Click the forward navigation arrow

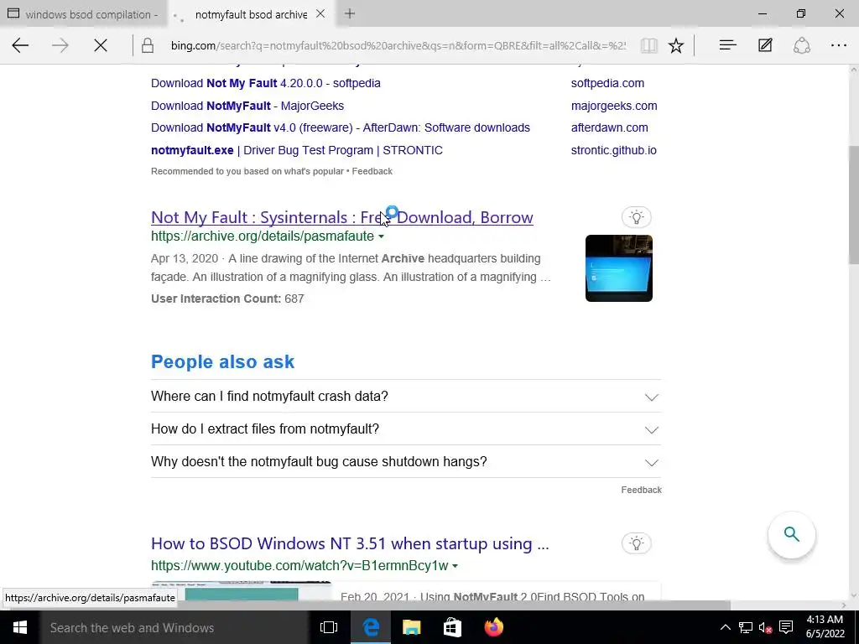pyautogui.click(x=60, y=45)
